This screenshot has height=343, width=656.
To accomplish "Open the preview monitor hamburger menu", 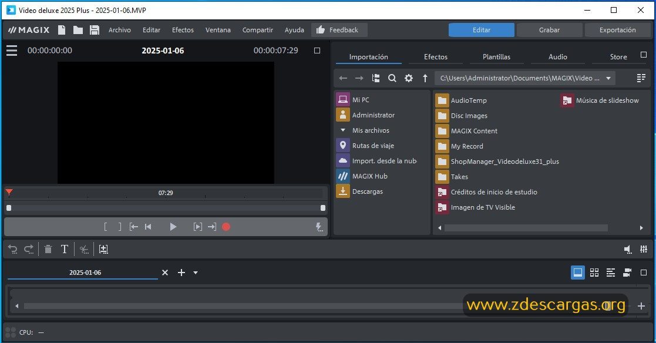I will coord(12,51).
